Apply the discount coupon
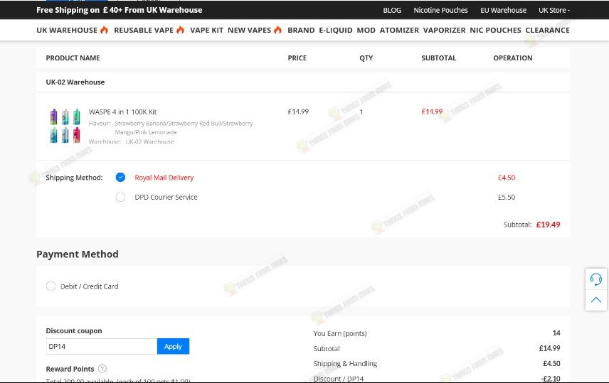 pos(173,346)
